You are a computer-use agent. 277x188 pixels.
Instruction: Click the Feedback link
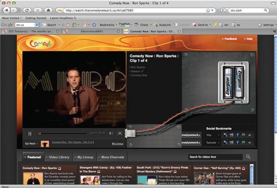[229, 39]
